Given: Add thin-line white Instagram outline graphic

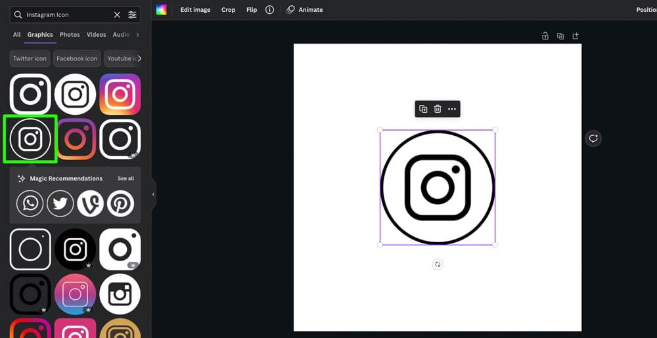Looking at the screenshot, I should pos(30,249).
